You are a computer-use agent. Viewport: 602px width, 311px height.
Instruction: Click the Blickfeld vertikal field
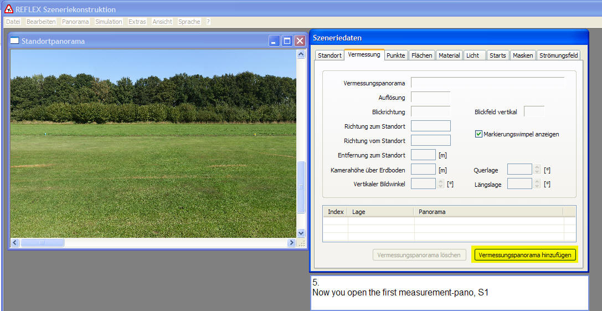534,111
